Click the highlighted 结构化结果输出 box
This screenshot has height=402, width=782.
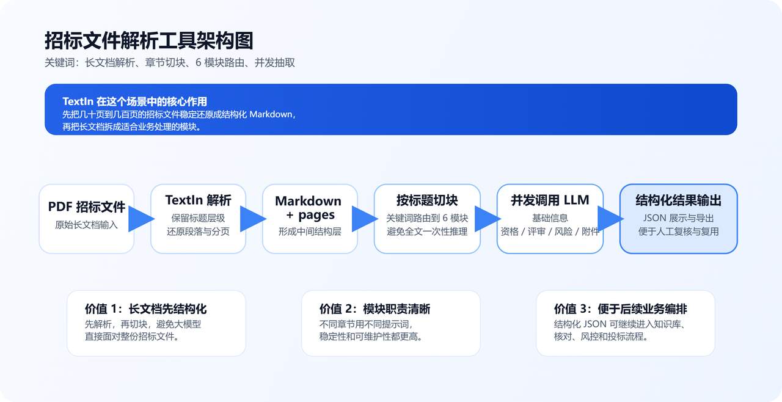678,219
